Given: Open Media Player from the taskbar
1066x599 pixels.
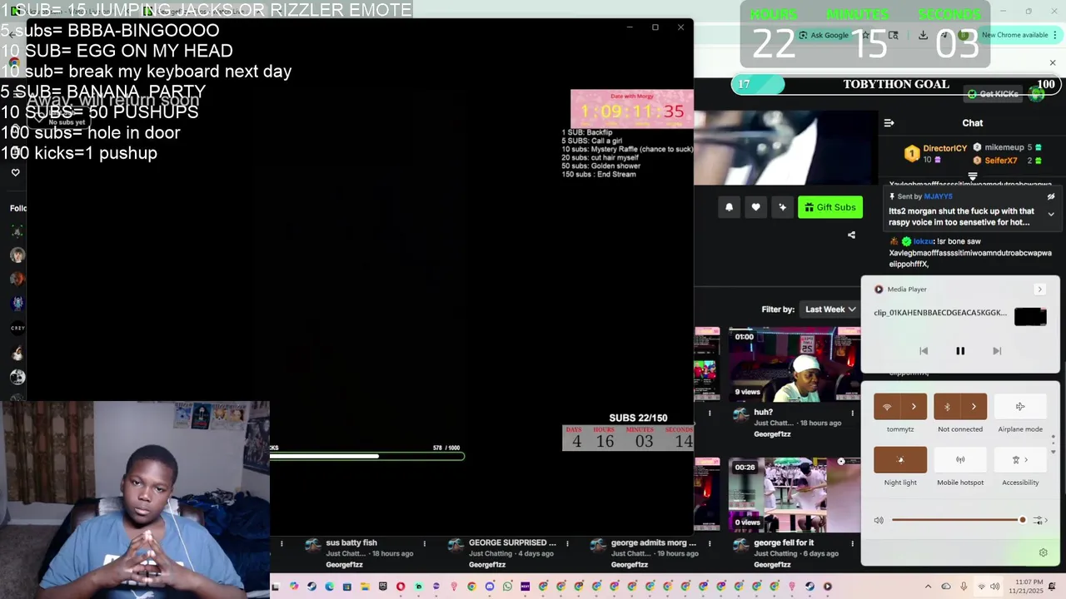Looking at the screenshot, I should pyautogui.click(x=828, y=587).
